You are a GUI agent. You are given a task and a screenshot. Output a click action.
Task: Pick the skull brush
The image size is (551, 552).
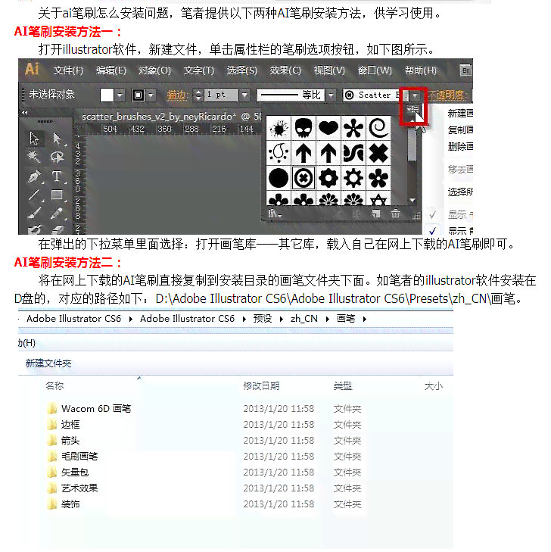coord(304,129)
